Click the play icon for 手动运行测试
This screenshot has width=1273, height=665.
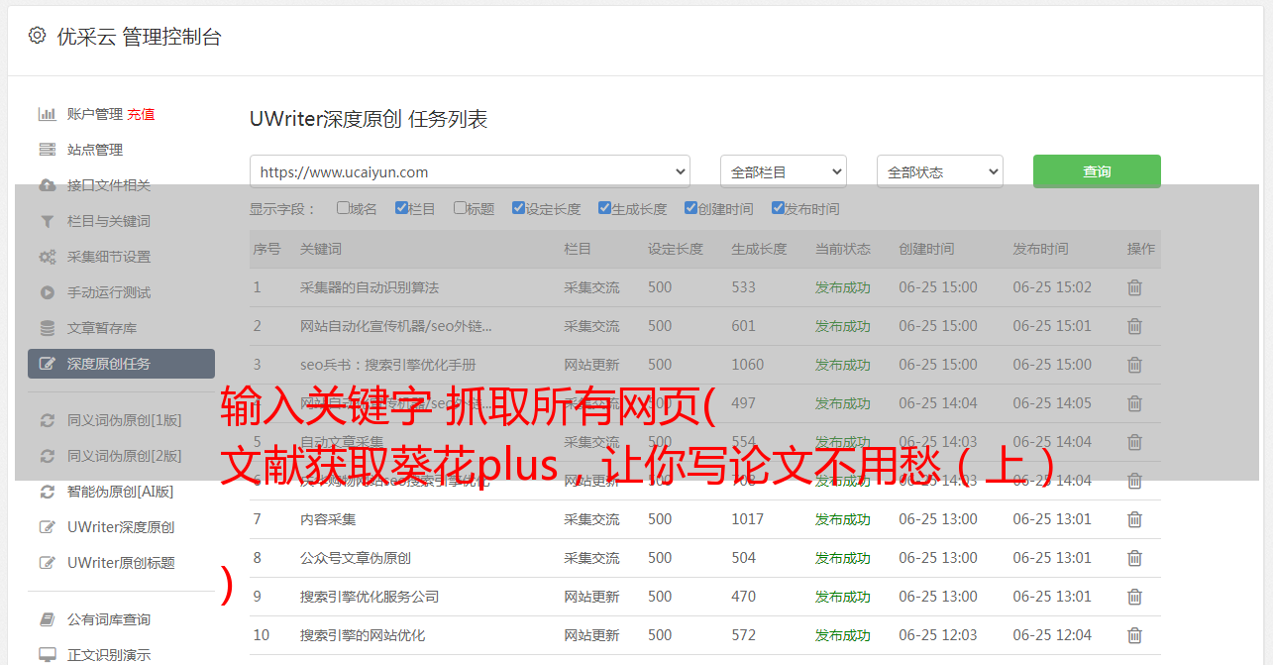(x=47, y=292)
